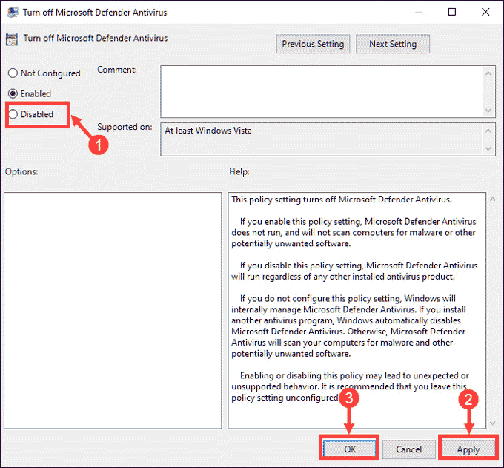Confirm with the OK button
The image size is (504, 468).
coord(349,449)
